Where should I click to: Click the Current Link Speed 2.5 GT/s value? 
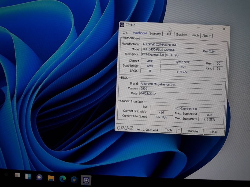[x=161, y=117]
